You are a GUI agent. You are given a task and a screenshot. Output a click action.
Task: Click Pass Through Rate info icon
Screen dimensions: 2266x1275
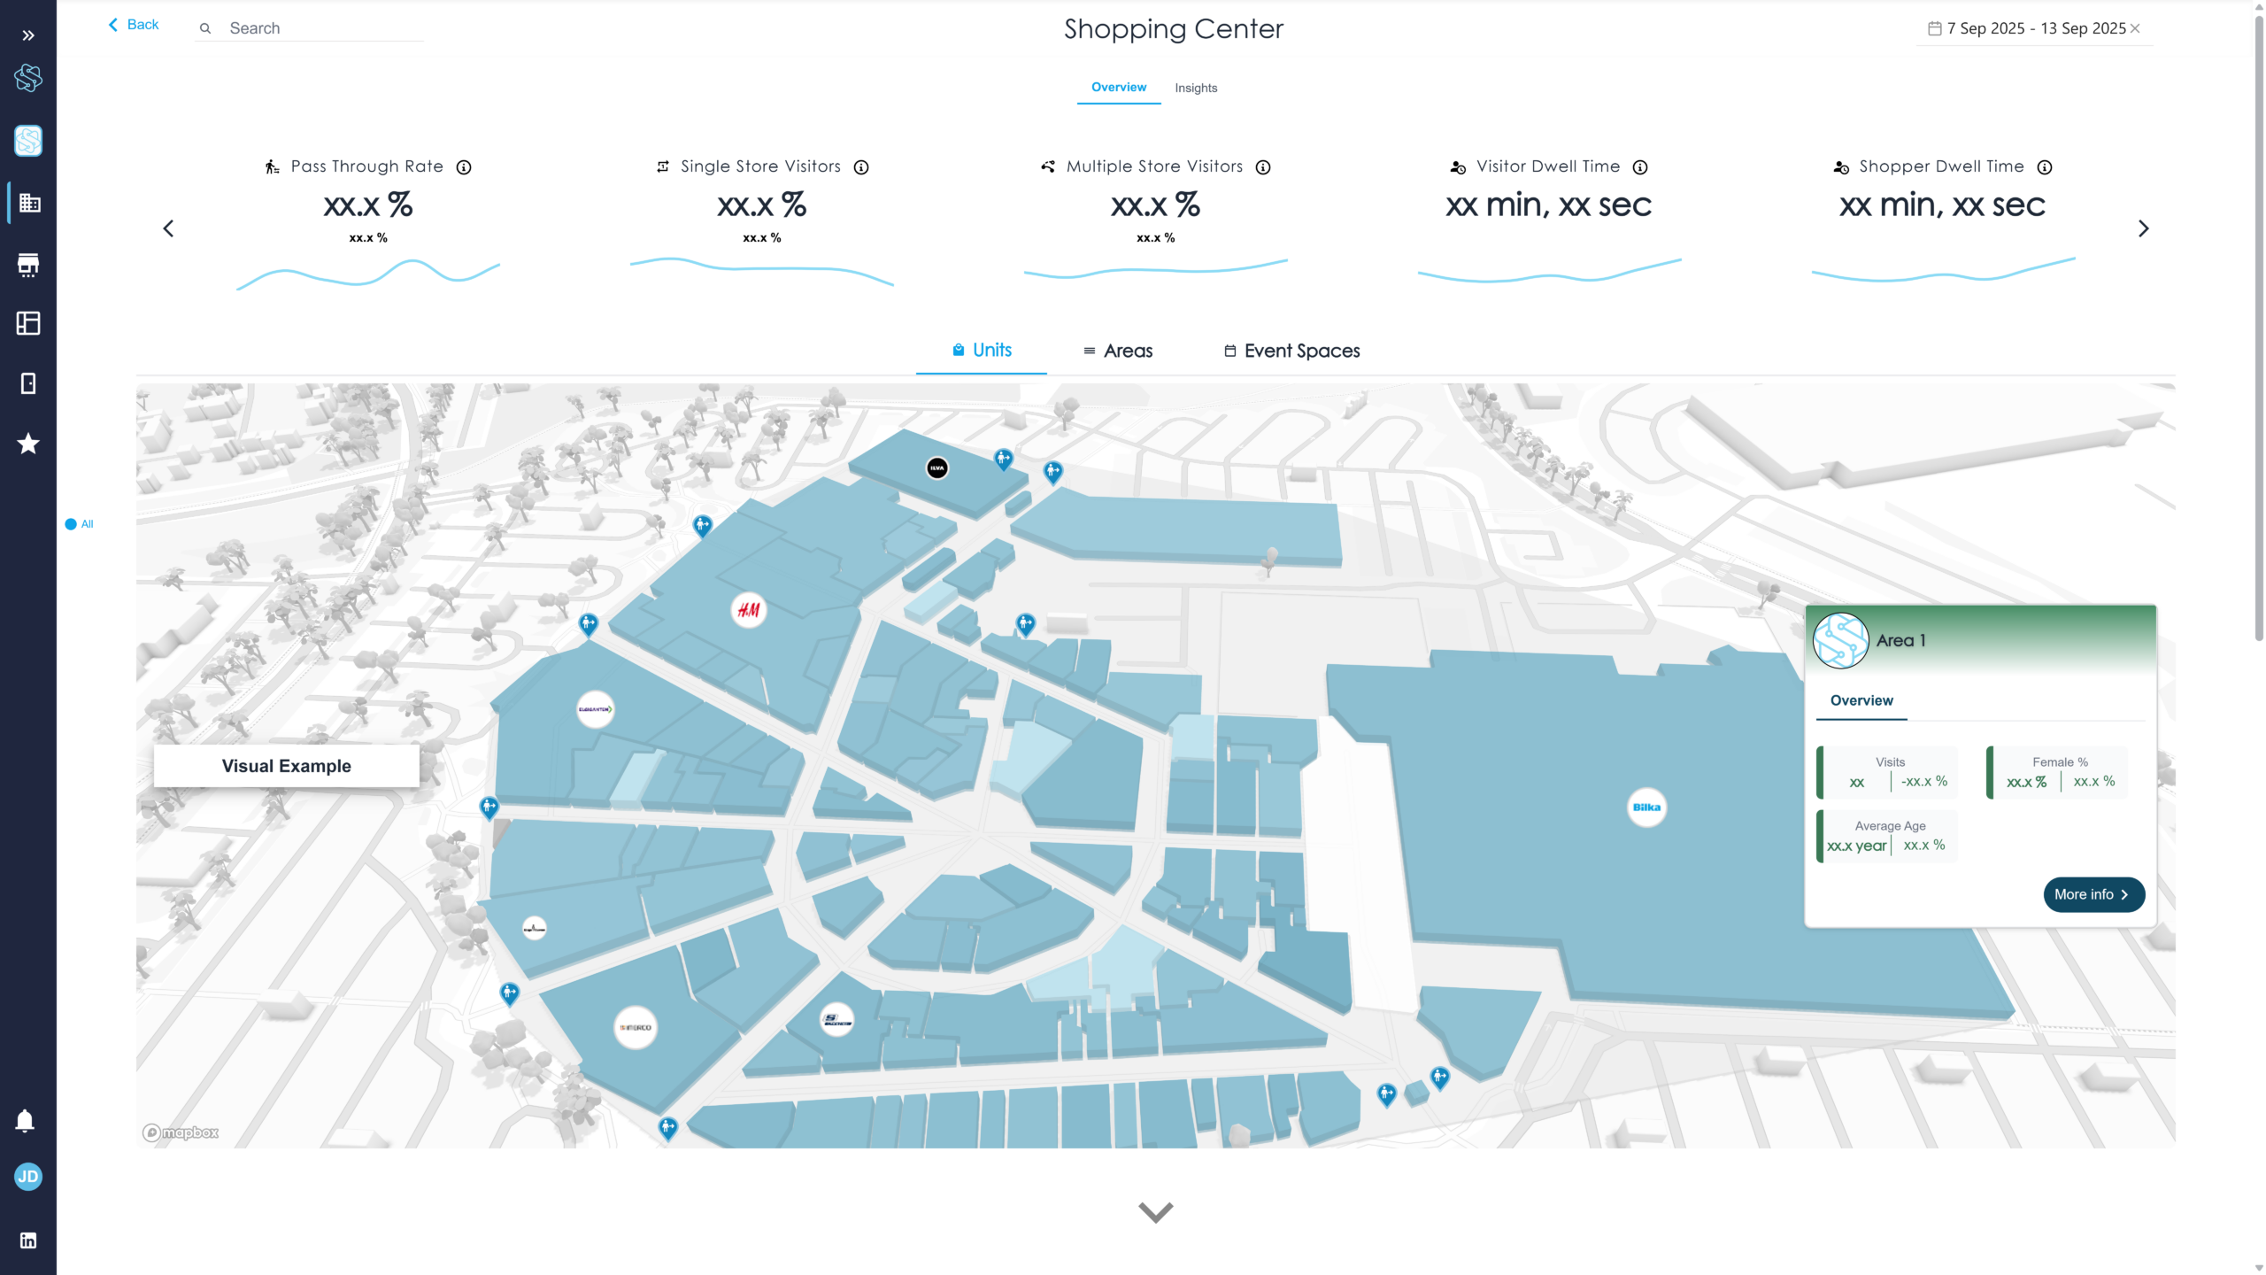(x=464, y=167)
